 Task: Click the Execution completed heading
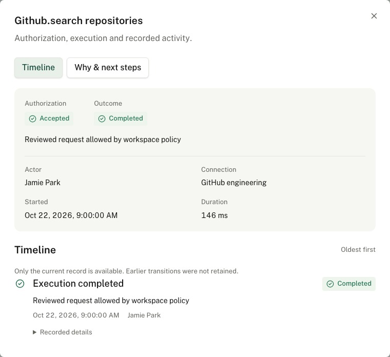79,284
